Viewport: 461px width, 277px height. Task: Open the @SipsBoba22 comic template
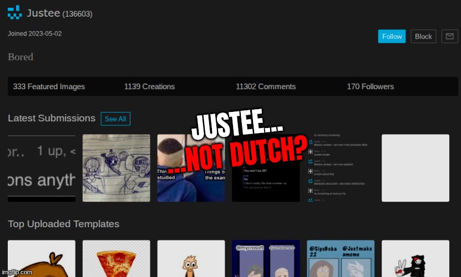pyautogui.click(x=341, y=259)
